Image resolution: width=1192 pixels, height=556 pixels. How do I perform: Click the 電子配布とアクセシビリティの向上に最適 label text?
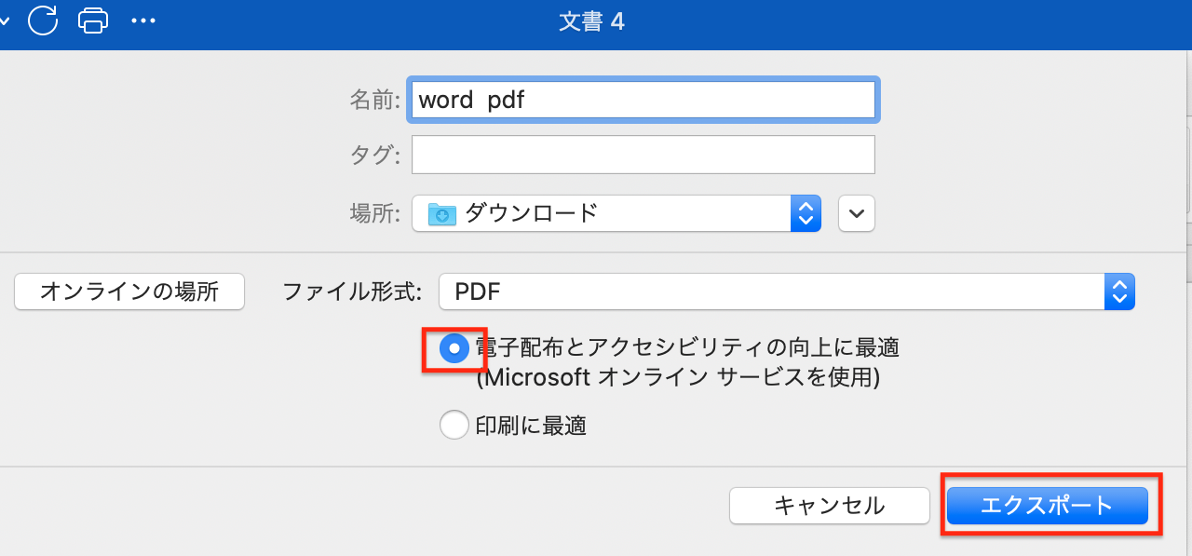point(687,348)
